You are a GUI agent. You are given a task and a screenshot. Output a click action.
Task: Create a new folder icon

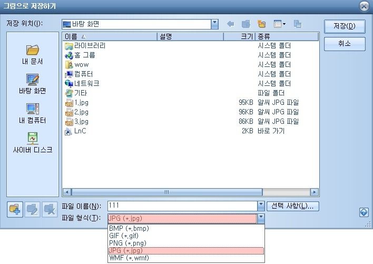261,24
